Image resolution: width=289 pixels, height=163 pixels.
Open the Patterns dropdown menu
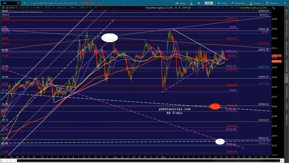pos(272,3)
